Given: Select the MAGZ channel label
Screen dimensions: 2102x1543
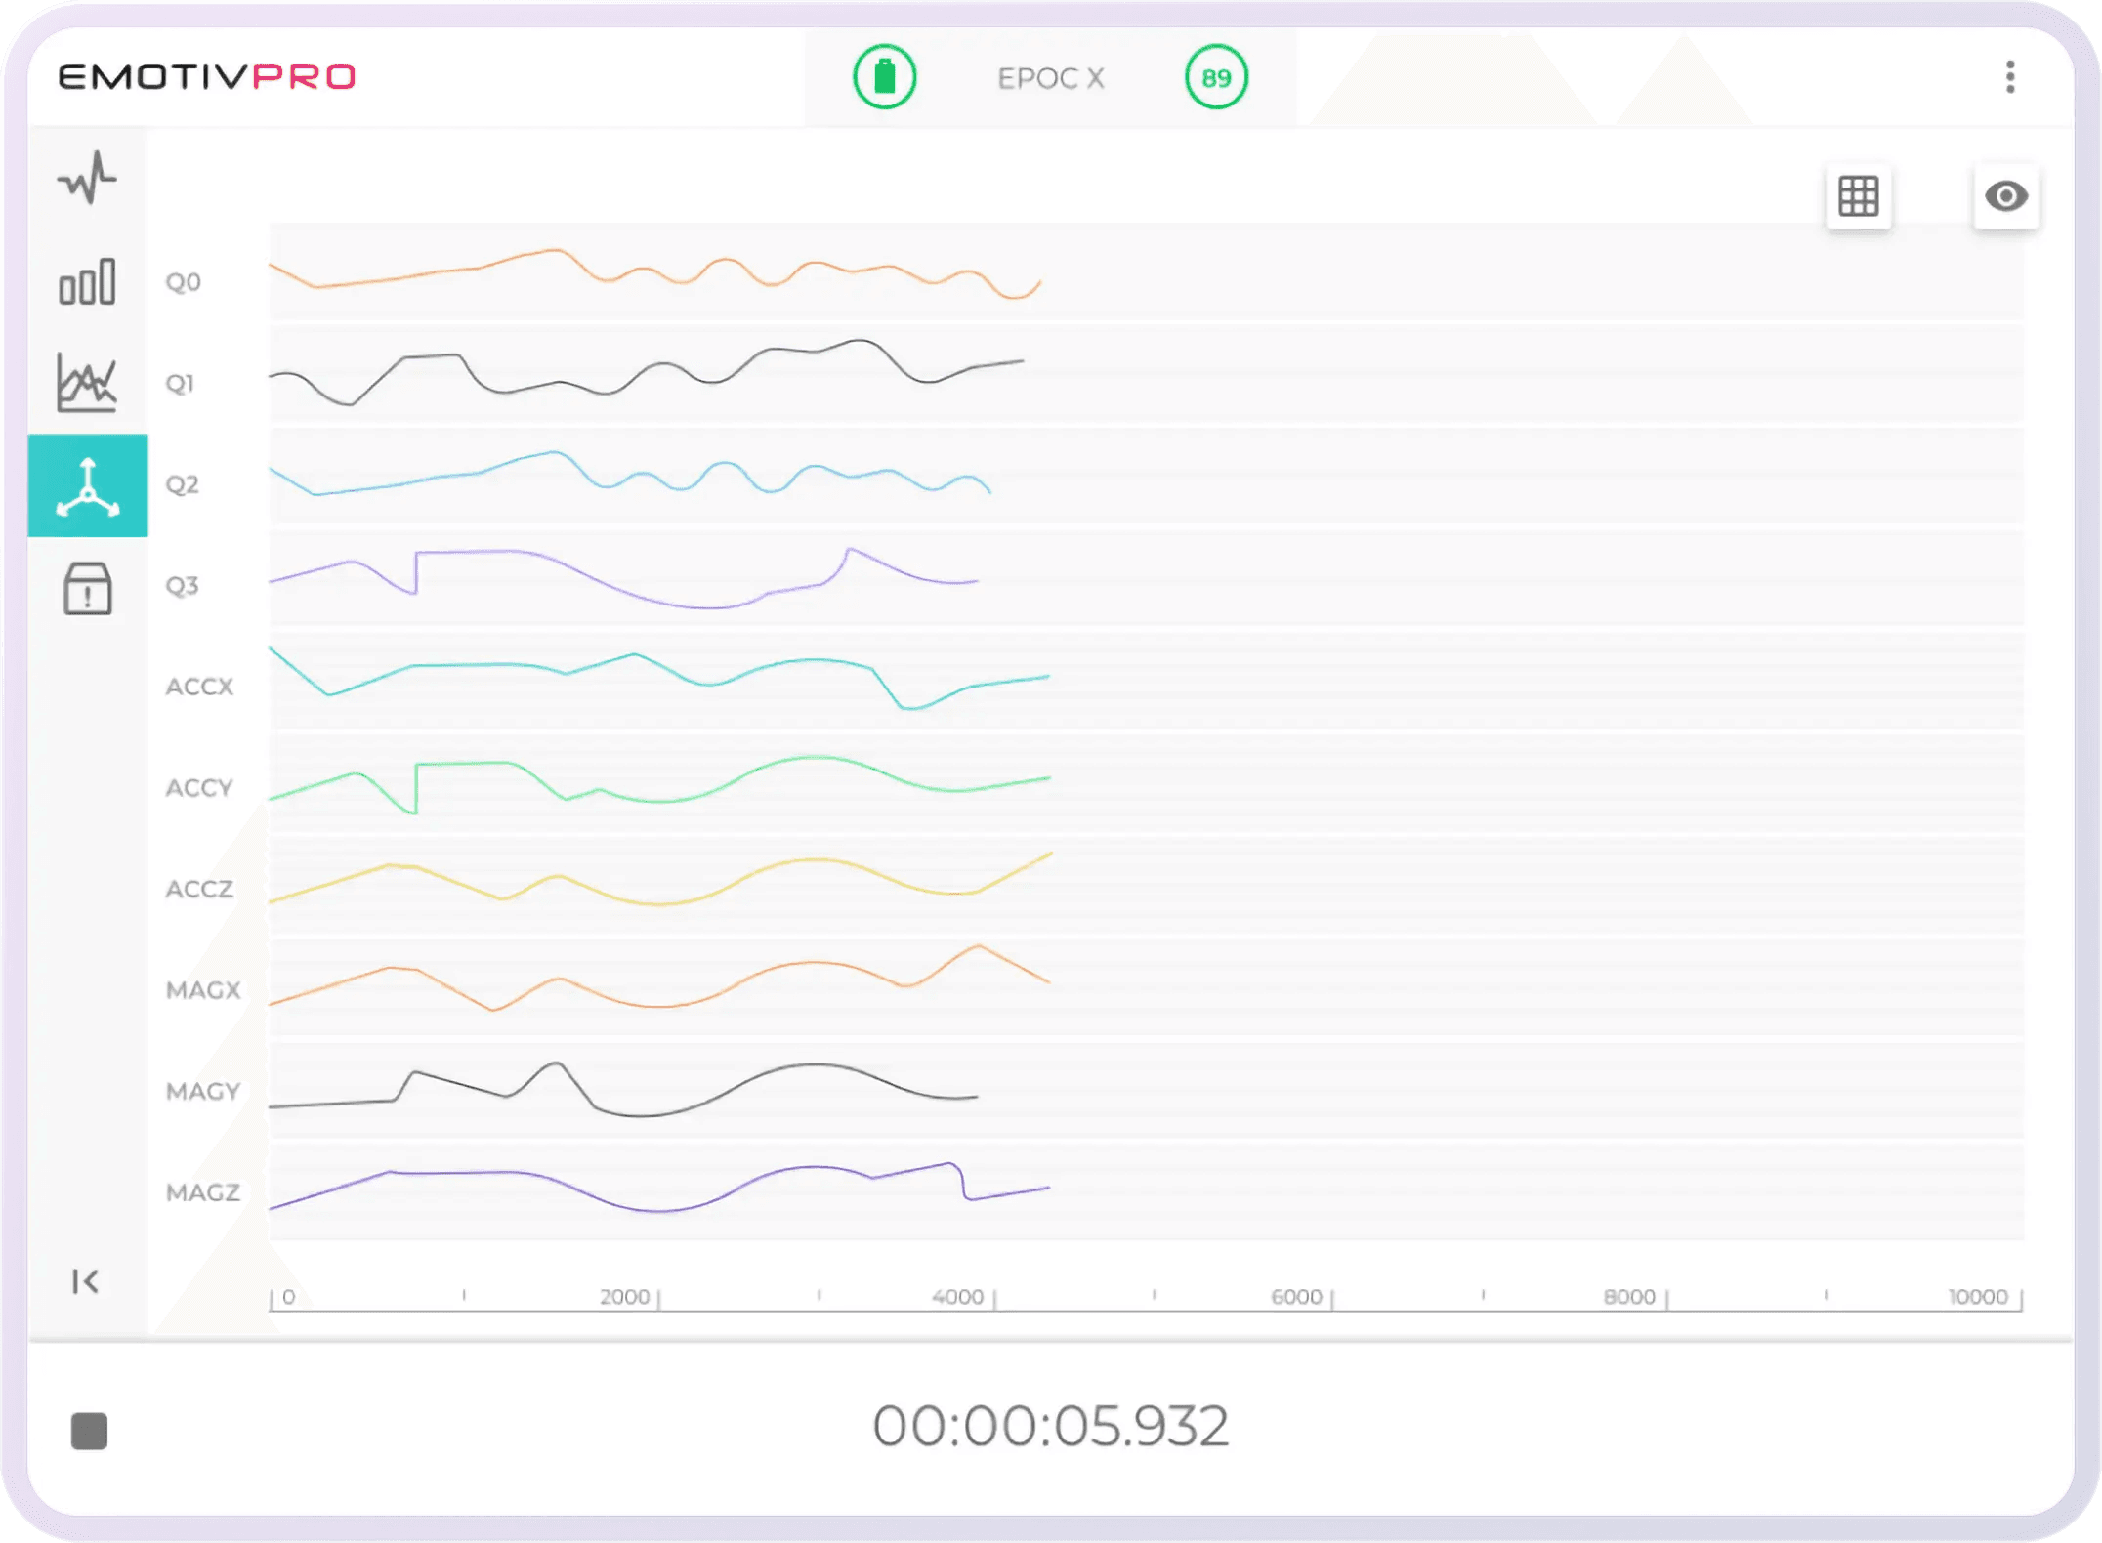Looking at the screenshot, I should (x=203, y=1192).
